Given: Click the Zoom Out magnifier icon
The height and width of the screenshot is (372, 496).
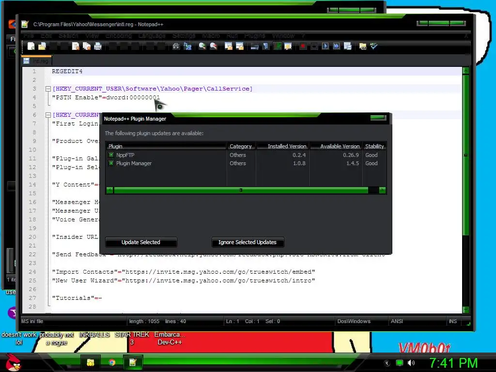Looking at the screenshot, I should click(214, 46).
